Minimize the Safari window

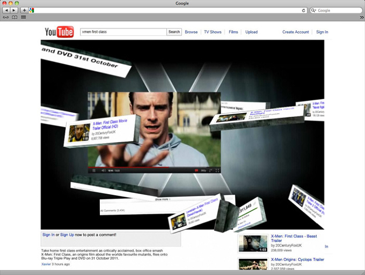pyautogui.click(x=11, y=3)
